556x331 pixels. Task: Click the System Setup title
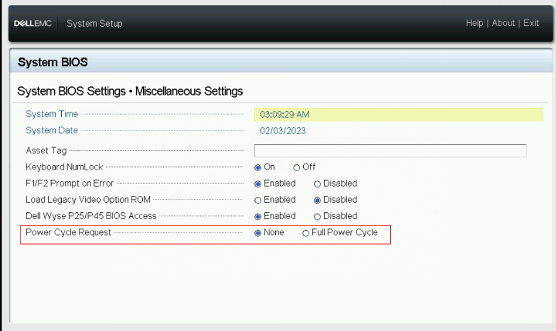tap(94, 24)
